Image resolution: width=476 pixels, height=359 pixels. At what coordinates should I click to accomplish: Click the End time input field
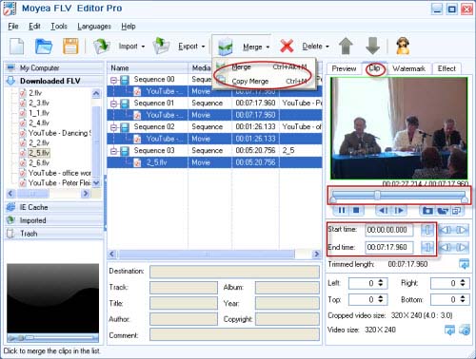(389, 247)
